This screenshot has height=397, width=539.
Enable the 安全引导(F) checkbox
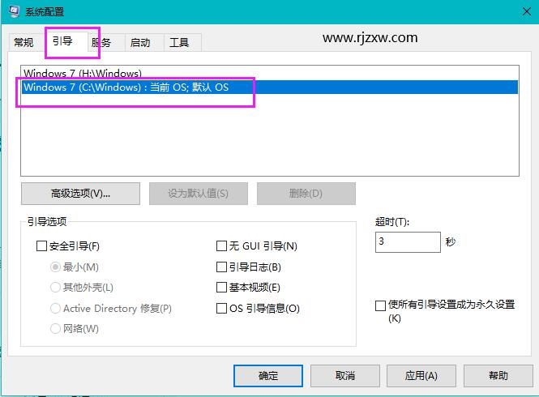click(x=41, y=246)
